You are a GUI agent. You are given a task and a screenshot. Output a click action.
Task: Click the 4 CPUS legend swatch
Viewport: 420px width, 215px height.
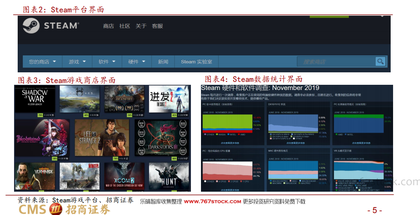217,181
